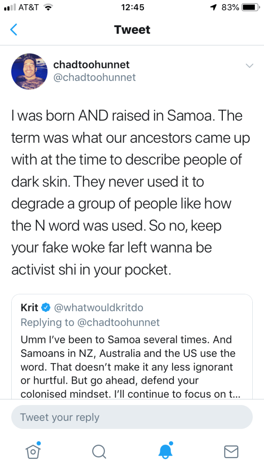This screenshot has width=264, height=469.
Task: Focus the "Tweet your reply" field
Action: pyautogui.click(x=132, y=417)
